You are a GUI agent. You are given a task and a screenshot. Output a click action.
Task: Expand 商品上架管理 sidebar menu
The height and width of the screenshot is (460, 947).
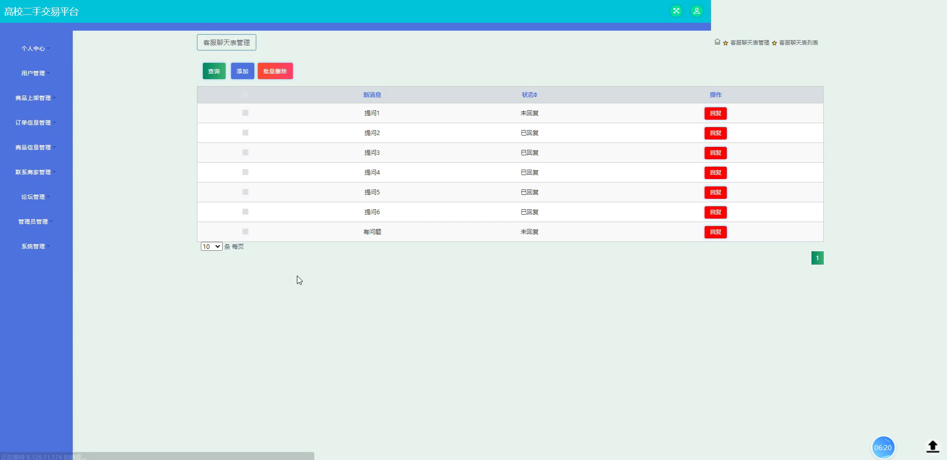click(35, 98)
